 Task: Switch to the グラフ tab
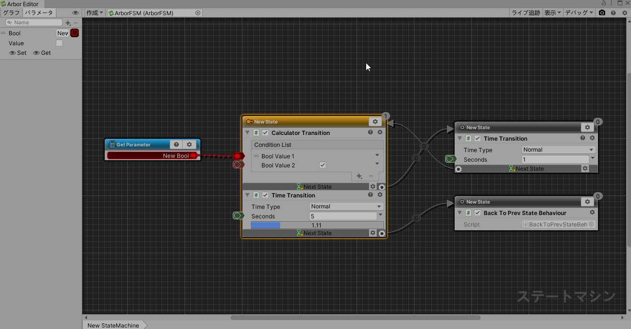11,13
